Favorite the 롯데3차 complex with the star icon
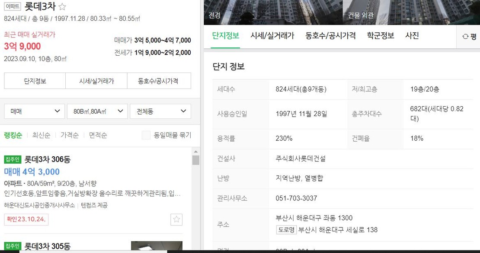 (x=62, y=7)
